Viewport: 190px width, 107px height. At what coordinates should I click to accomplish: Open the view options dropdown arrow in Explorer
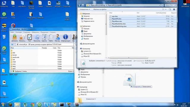166,9
